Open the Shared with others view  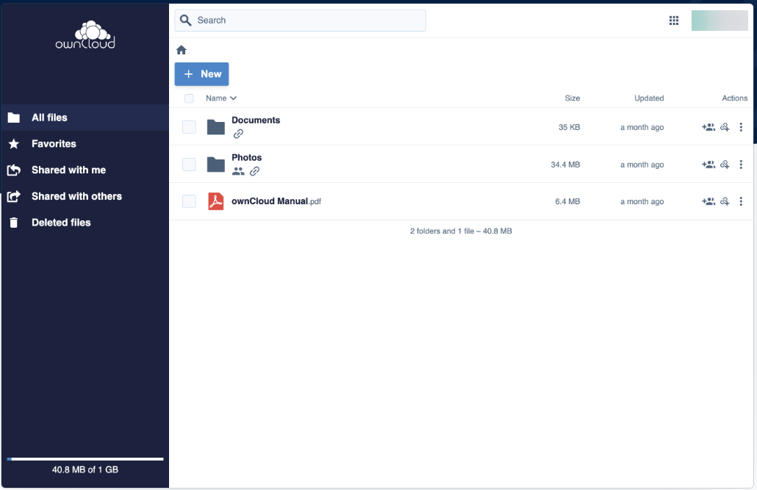[85, 196]
